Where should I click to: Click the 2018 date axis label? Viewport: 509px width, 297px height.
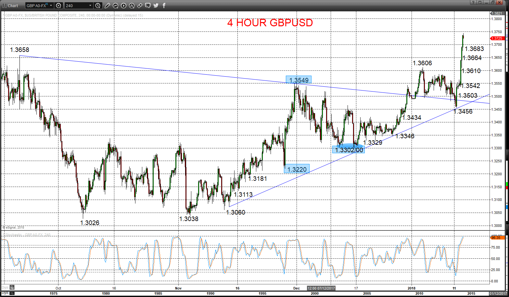click(x=412, y=288)
